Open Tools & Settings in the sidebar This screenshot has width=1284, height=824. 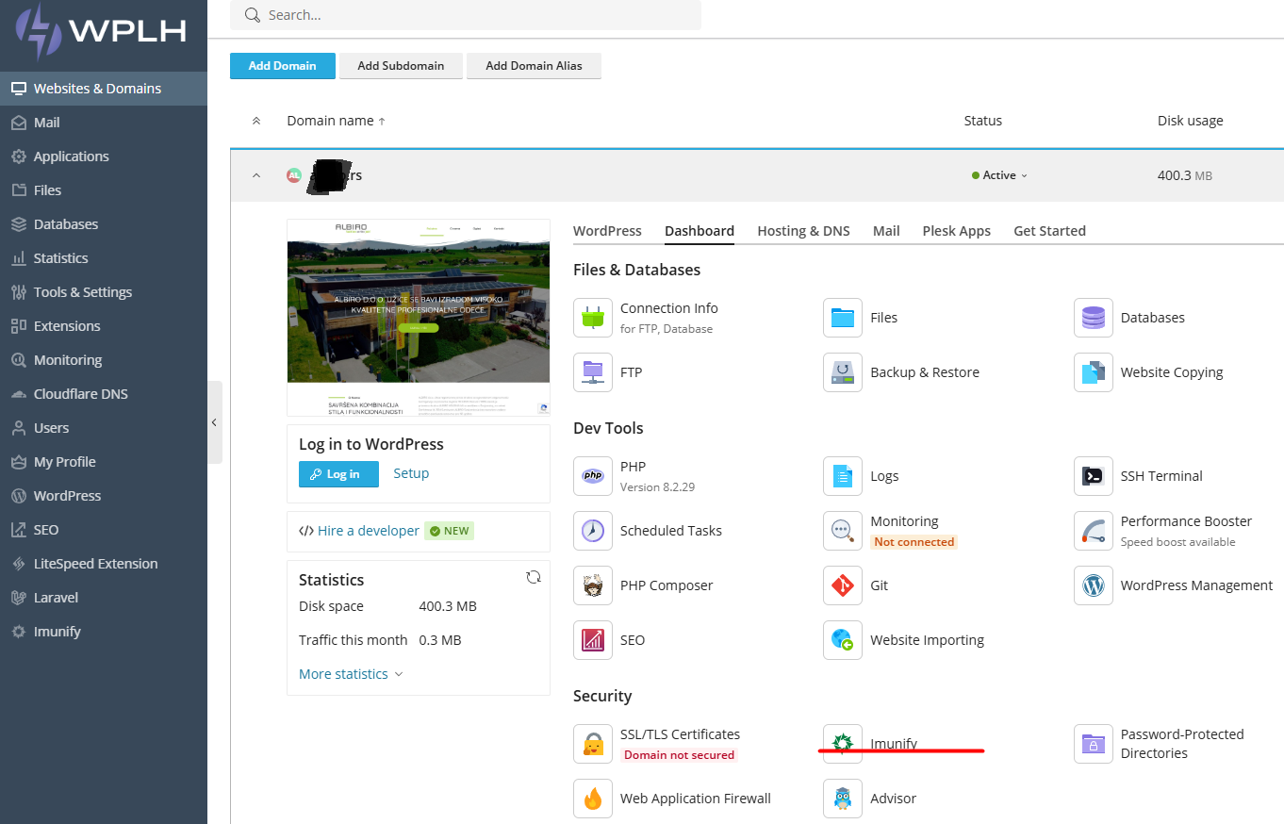[x=104, y=292]
